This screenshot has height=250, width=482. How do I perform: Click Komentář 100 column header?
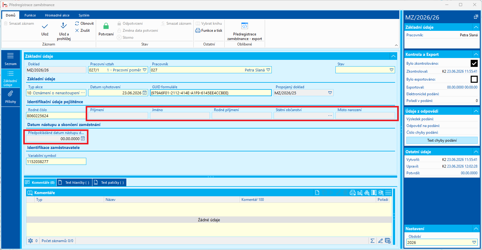[x=308, y=200]
